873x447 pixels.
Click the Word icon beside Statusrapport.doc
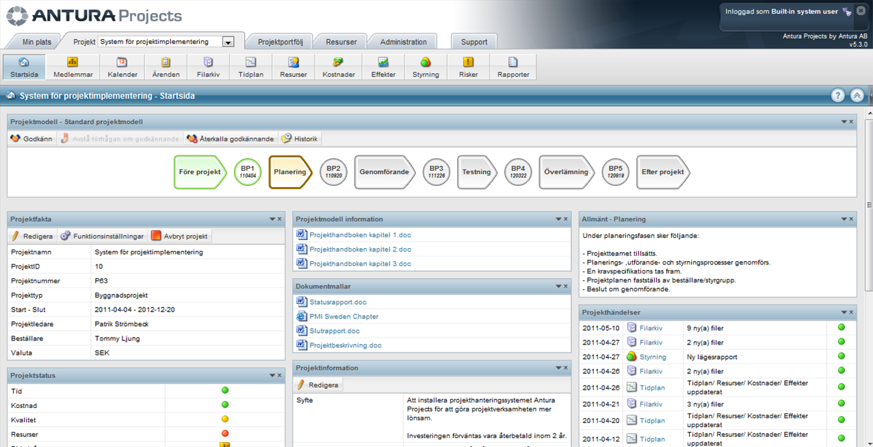tap(302, 302)
